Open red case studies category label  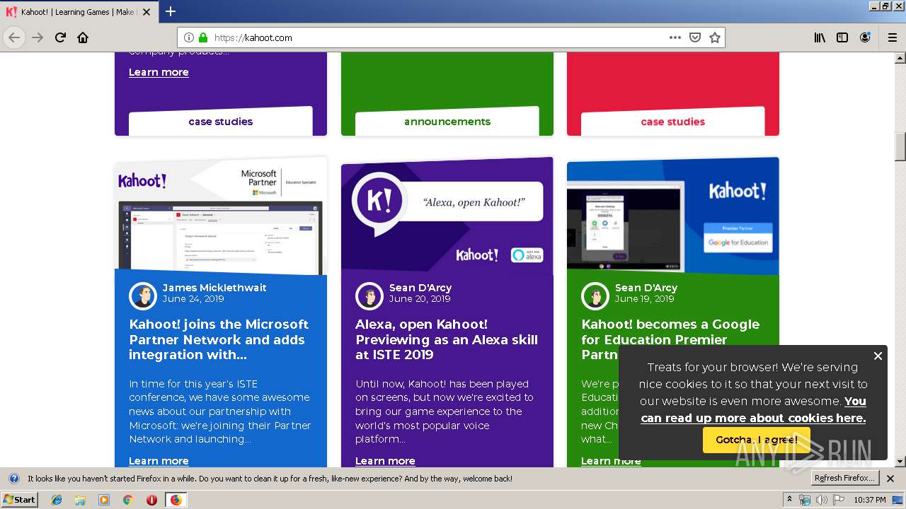672,122
